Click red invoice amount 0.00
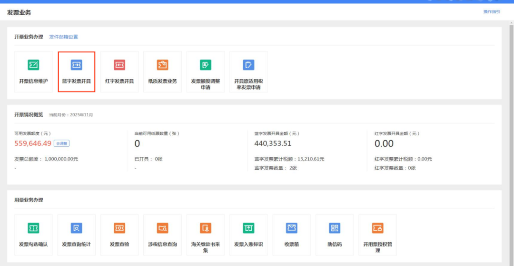Screen dimensions: 514x266 (x=384, y=143)
